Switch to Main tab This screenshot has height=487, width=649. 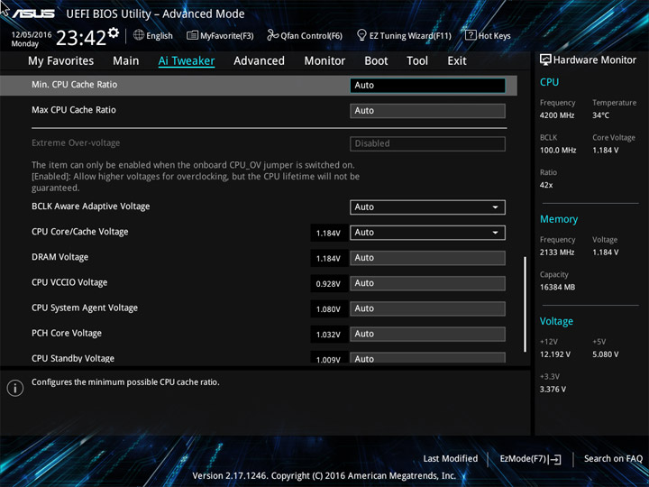pos(126,61)
